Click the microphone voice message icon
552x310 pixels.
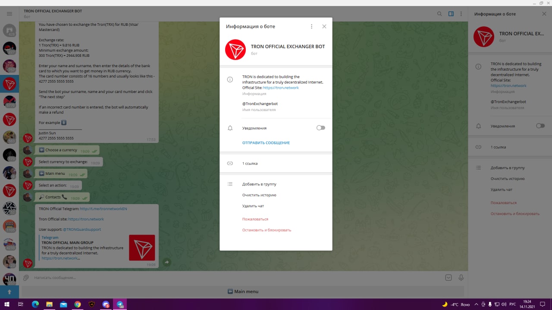[x=461, y=278]
